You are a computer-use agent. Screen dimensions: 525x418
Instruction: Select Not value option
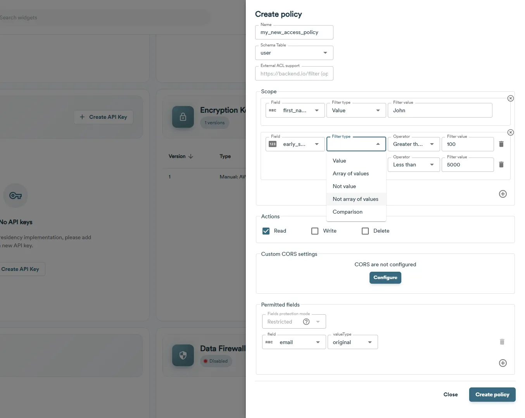[x=356, y=186]
